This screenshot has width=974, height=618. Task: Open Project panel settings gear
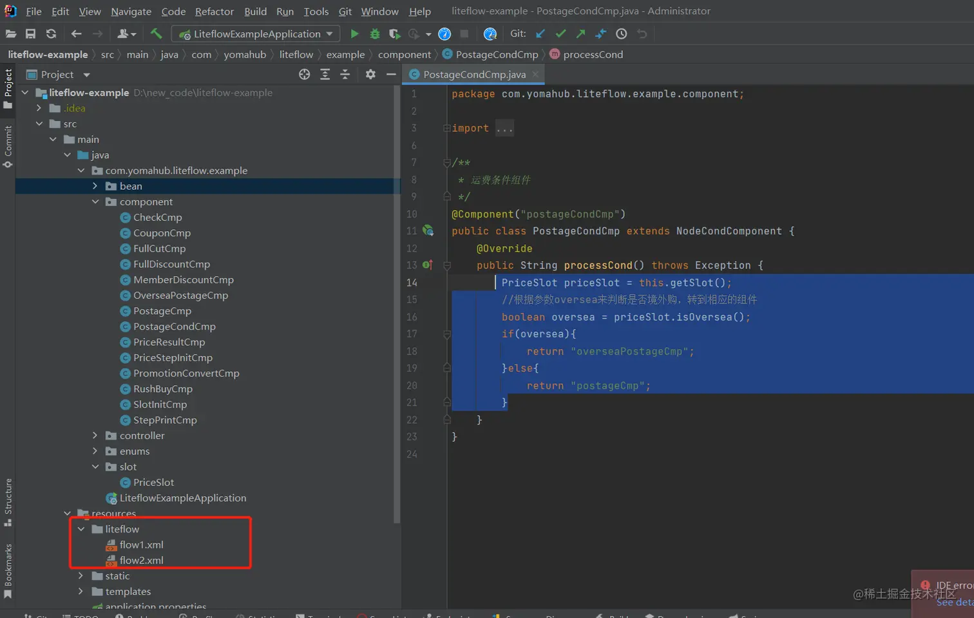[370, 75]
